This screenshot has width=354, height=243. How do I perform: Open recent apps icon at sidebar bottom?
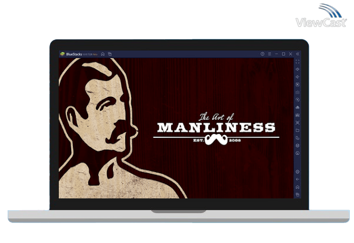298,194
